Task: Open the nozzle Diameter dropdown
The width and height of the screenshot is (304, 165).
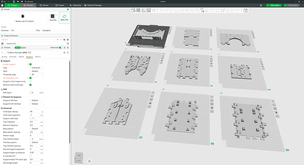Action: coord(22,30)
